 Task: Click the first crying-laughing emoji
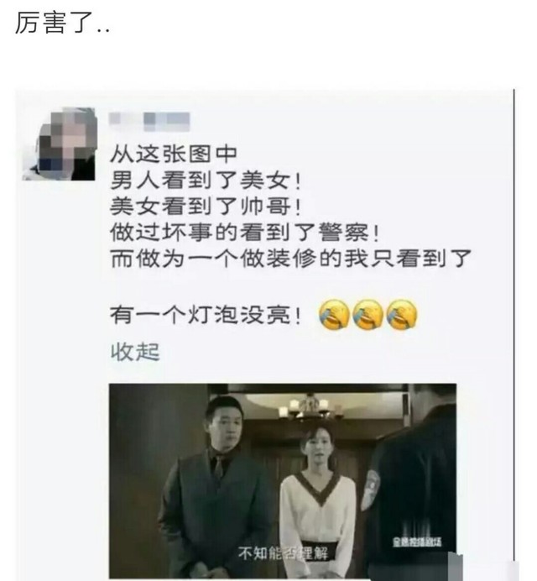[334, 315]
